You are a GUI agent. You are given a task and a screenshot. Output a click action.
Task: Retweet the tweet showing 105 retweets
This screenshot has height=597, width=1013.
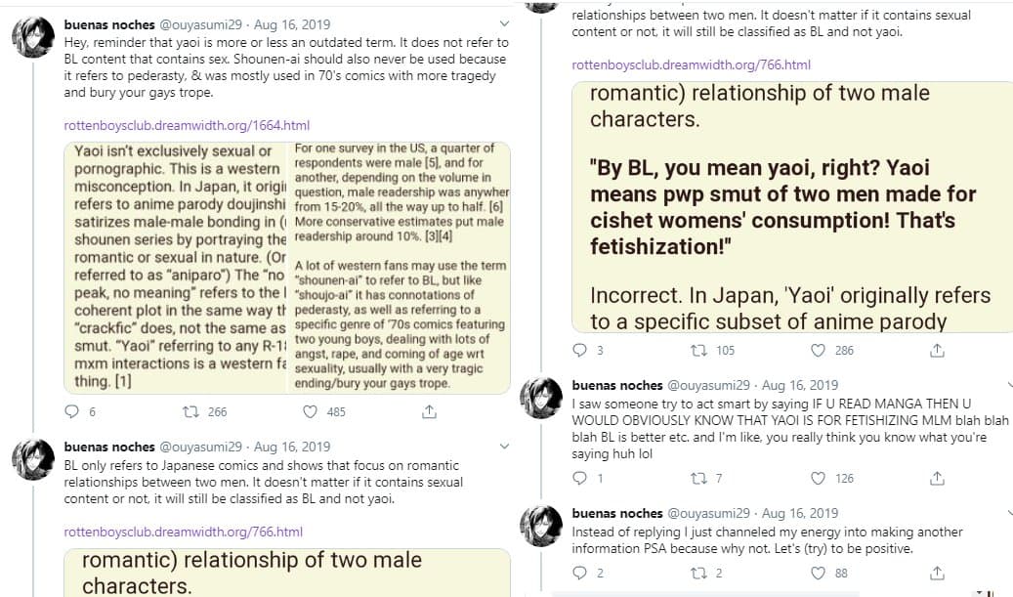(697, 350)
